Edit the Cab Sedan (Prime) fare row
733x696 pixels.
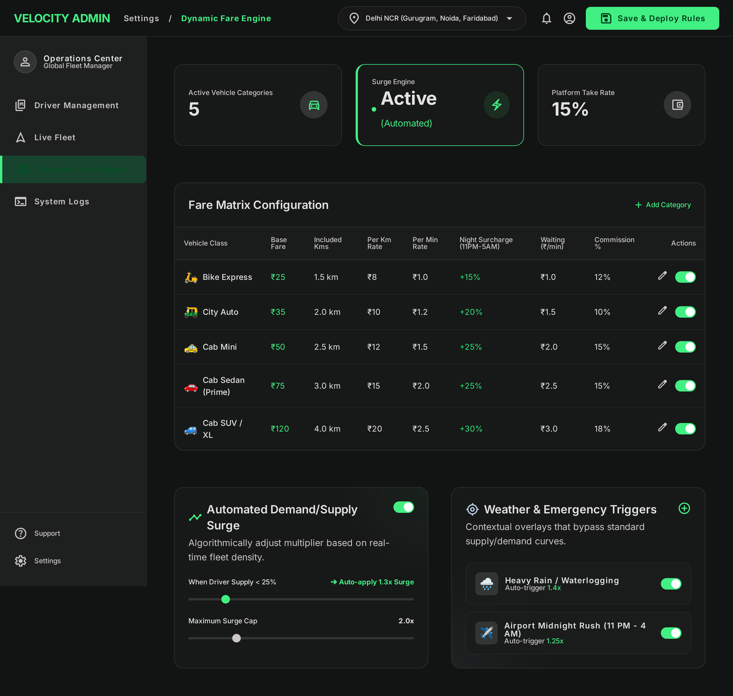coord(662,384)
